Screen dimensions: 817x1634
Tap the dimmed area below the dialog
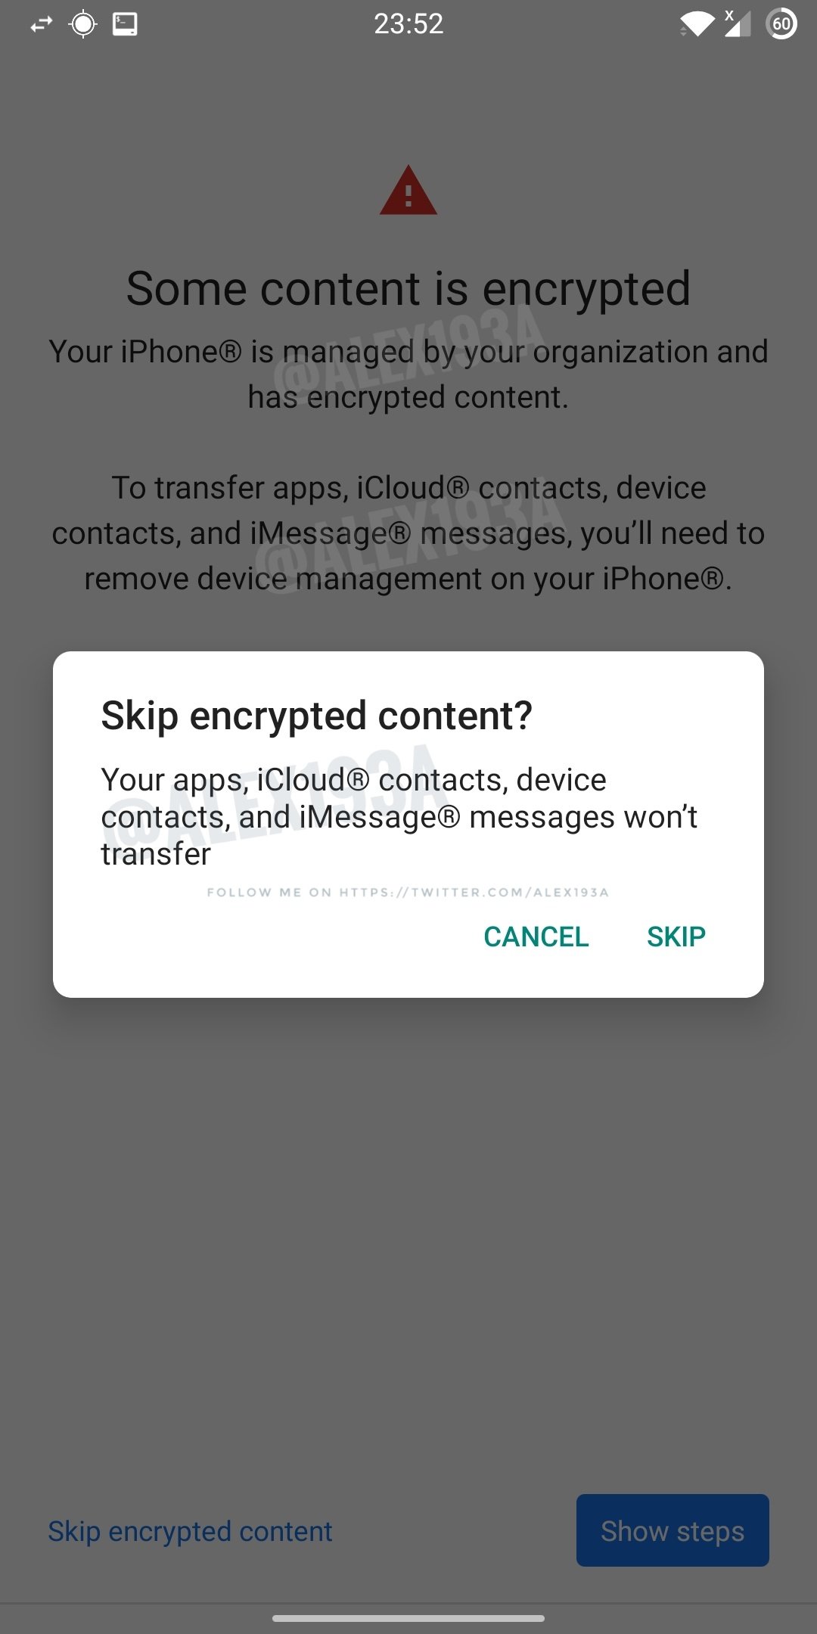[408, 1241]
